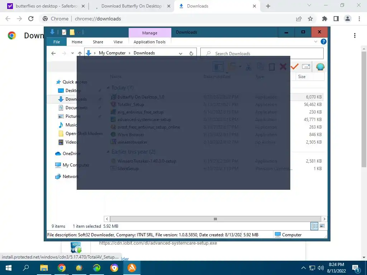The width and height of the screenshot is (367, 275).
Task: Reload the Chrome page
Action: coord(31,19)
